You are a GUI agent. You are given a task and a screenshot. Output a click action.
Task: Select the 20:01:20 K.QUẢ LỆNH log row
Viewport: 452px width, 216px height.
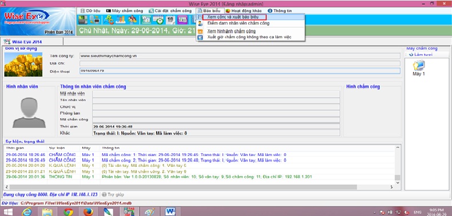pos(199,166)
